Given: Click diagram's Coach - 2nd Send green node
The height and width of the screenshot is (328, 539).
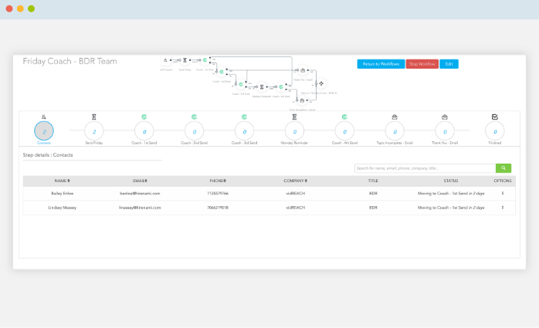Looking at the screenshot, I should click(x=222, y=72).
